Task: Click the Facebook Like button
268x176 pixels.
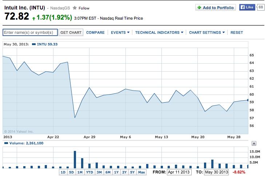Action: pos(247,7)
